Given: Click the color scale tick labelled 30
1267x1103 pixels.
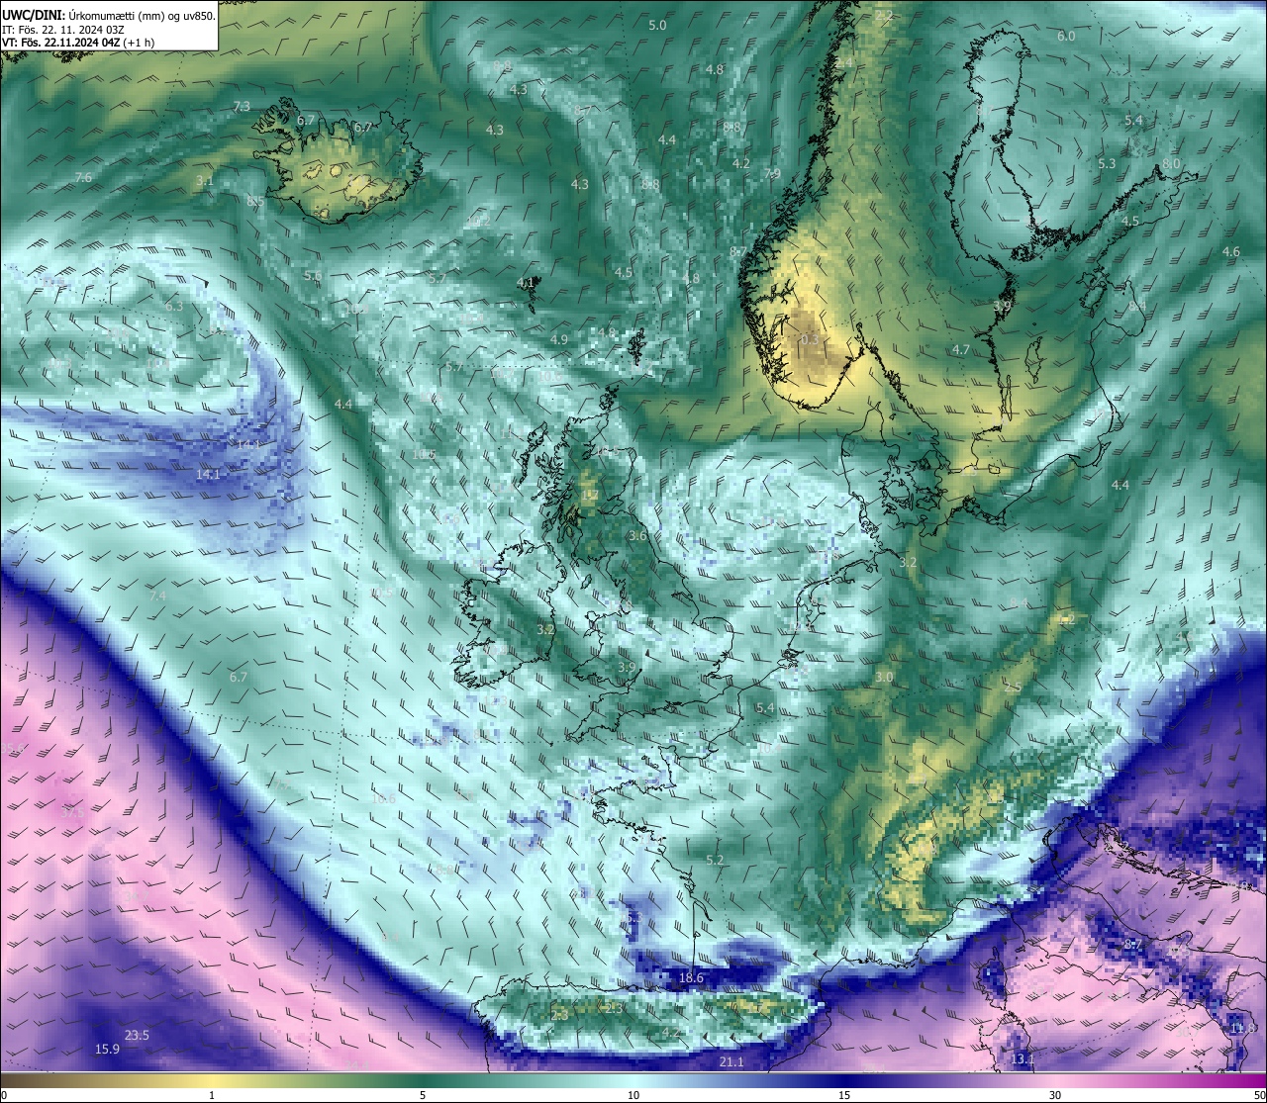Looking at the screenshot, I should click(x=1055, y=1095).
